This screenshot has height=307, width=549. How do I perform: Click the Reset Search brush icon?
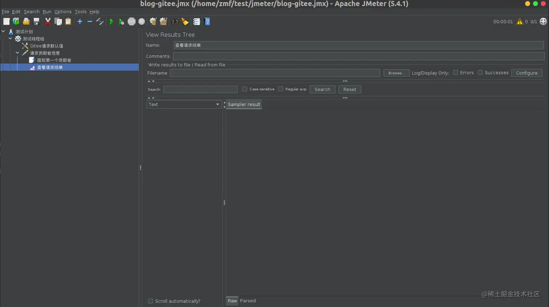(185, 21)
